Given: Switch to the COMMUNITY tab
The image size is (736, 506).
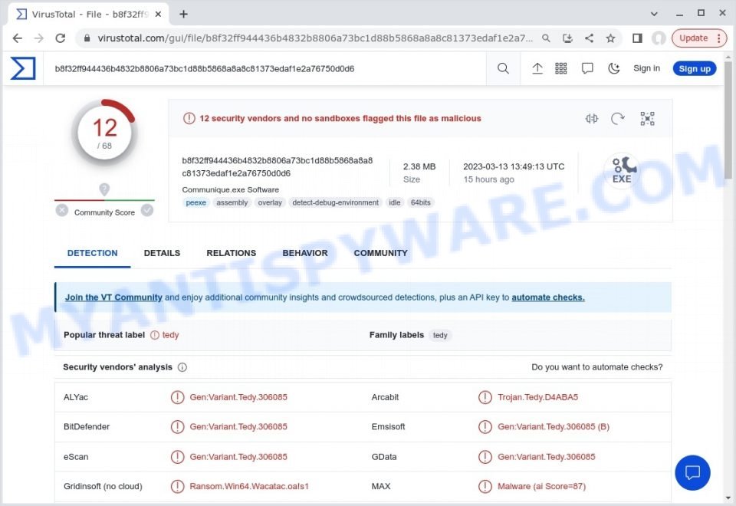Looking at the screenshot, I should coord(381,253).
